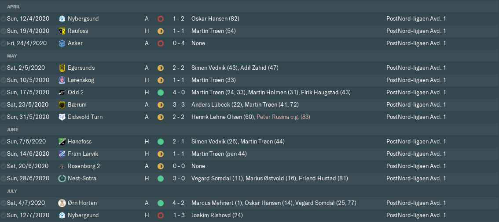Click the tick beside Sun, 17/5/2020

click(4, 93)
